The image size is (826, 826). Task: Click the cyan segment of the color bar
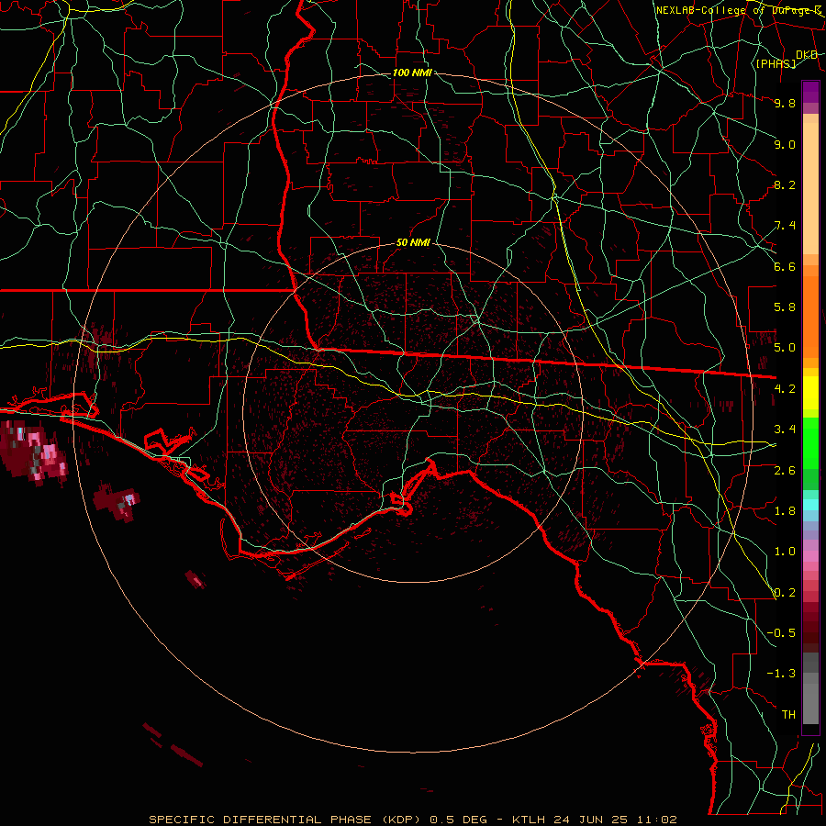coord(810,505)
